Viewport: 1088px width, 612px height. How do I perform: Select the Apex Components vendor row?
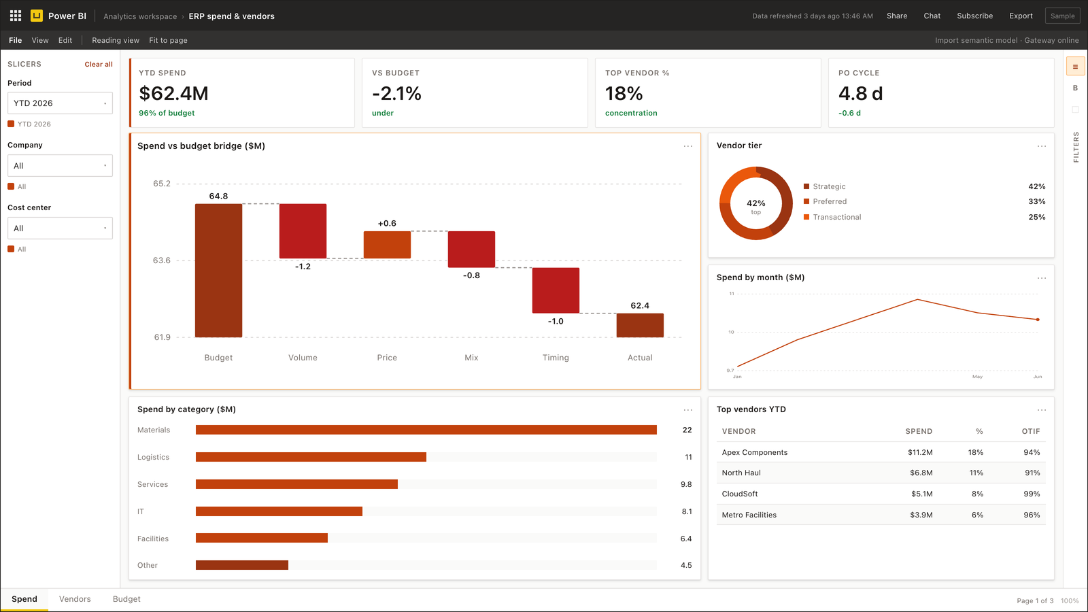click(x=881, y=452)
